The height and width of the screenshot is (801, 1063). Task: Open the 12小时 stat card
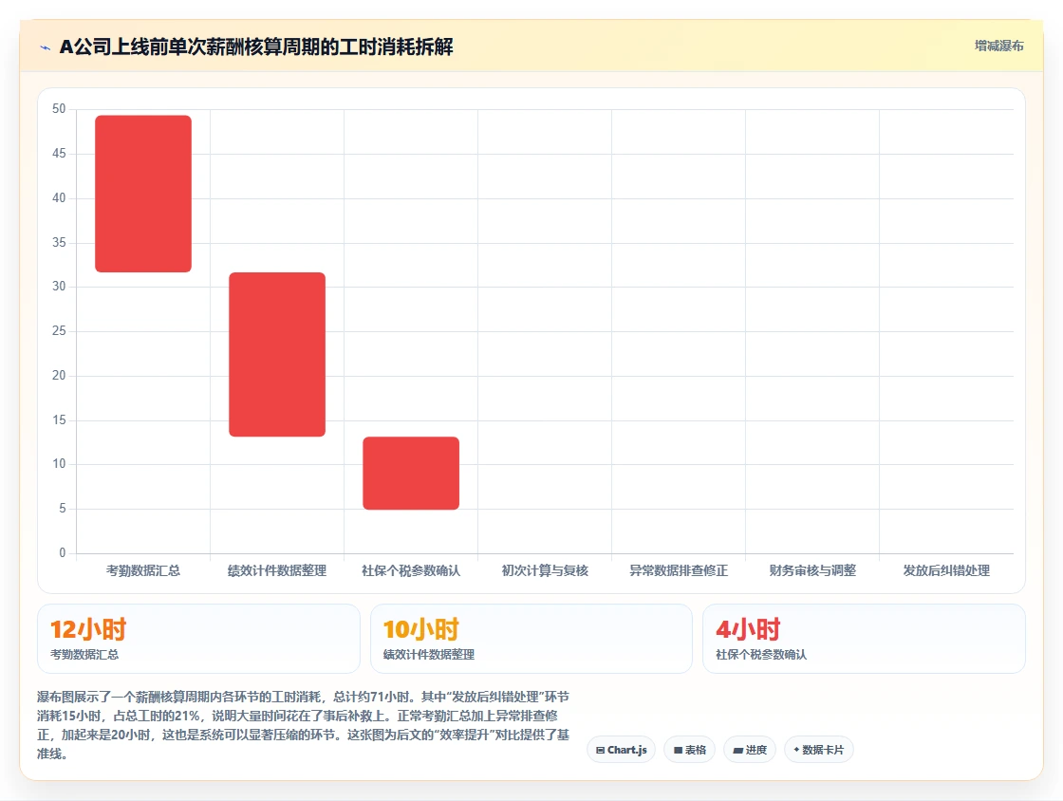pyautogui.click(x=198, y=639)
